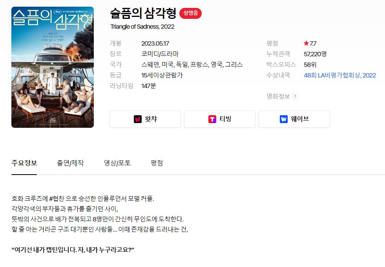The height and width of the screenshot is (267, 385).
Task: Click the red star rating icon
Action: (306, 43)
